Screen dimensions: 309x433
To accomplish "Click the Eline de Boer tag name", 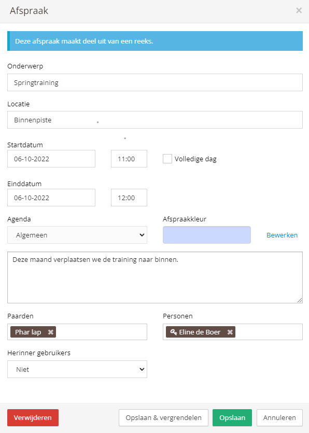I will coord(200,332).
